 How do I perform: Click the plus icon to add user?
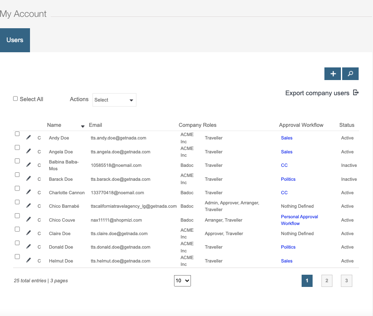[333, 74]
